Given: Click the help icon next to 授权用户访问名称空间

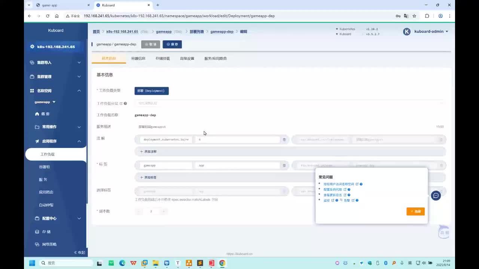Looking at the screenshot, I should pyautogui.click(x=361, y=184).
